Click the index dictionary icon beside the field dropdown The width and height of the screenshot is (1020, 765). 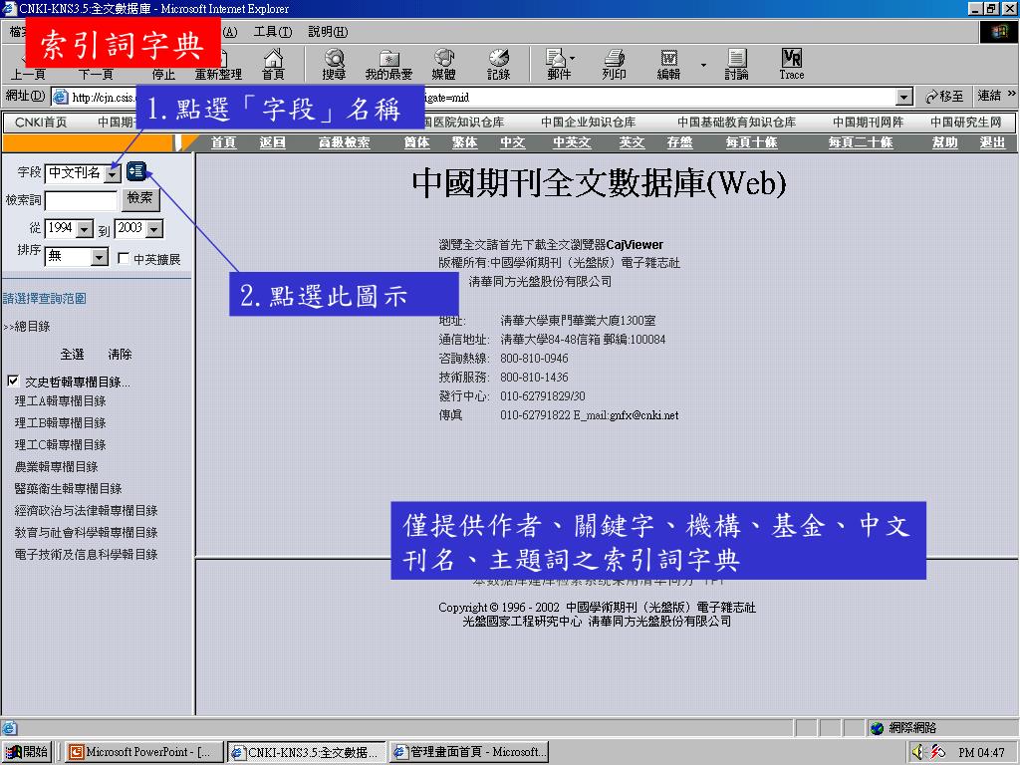coord(136,171)
